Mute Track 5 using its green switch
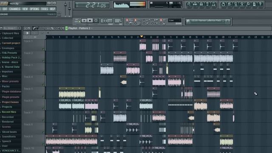The height and width of the screenshot is (153, 272). click(43, 96)
